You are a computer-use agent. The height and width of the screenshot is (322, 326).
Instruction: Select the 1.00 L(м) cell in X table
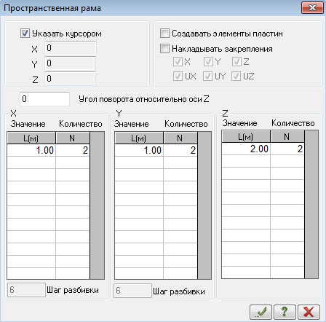(31, 150)
